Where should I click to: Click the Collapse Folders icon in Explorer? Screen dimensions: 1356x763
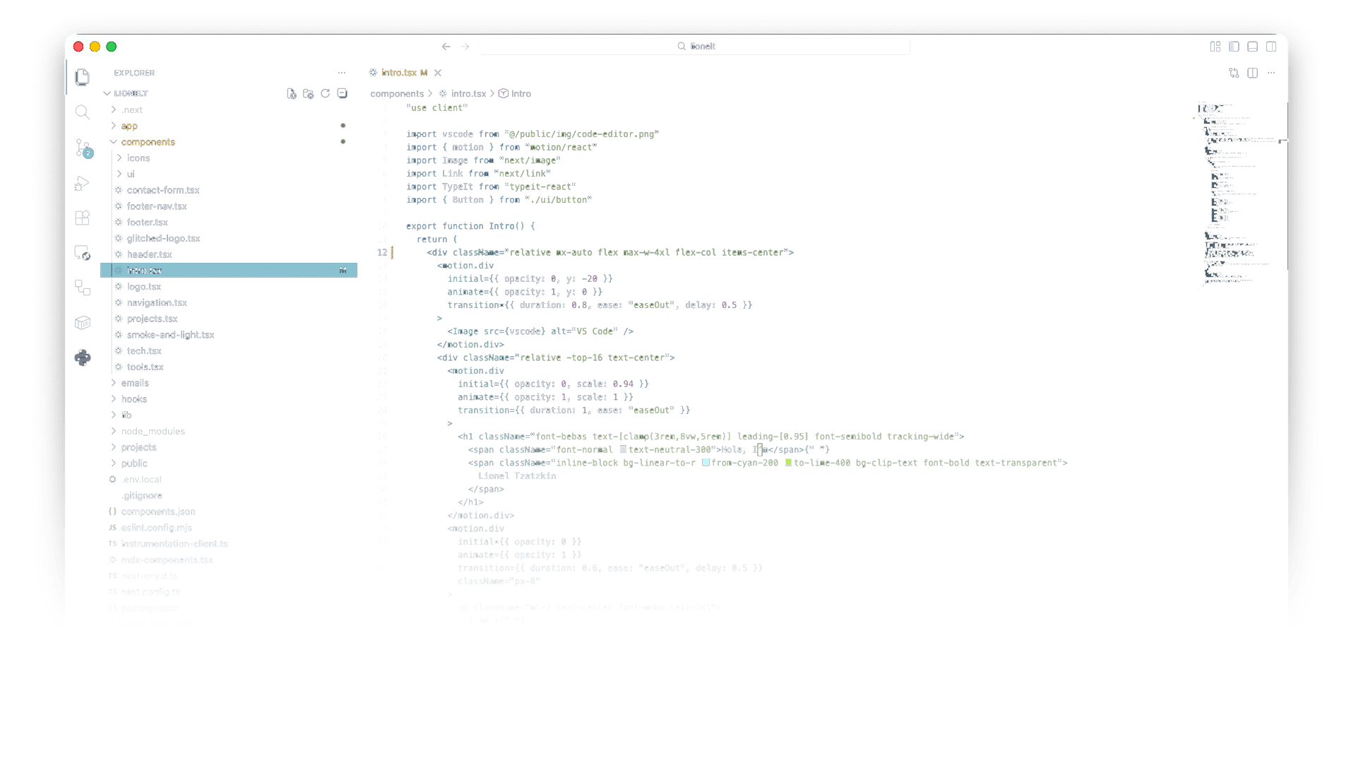[x=342, y=93]
